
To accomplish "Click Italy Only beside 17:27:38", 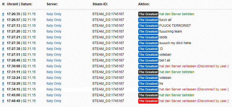I will [54, 49].
